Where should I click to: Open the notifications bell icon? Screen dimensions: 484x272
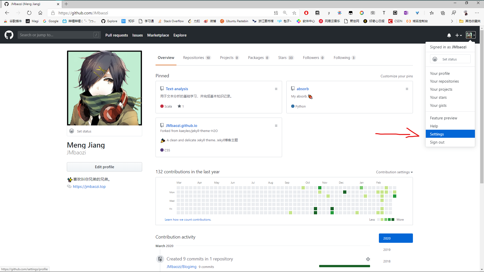(x=449, y=35)
